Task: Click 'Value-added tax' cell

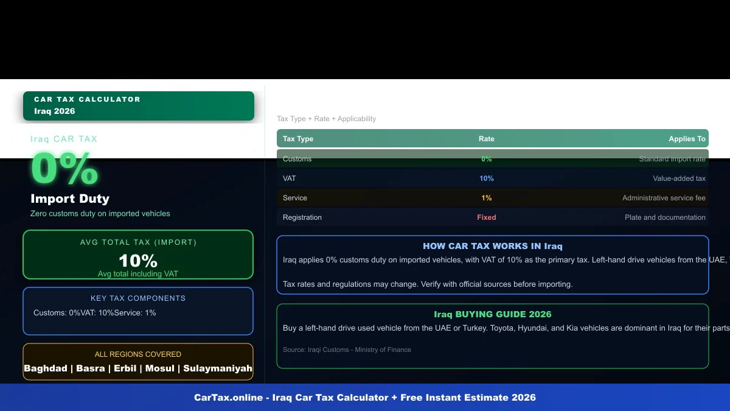Action: 680,178
